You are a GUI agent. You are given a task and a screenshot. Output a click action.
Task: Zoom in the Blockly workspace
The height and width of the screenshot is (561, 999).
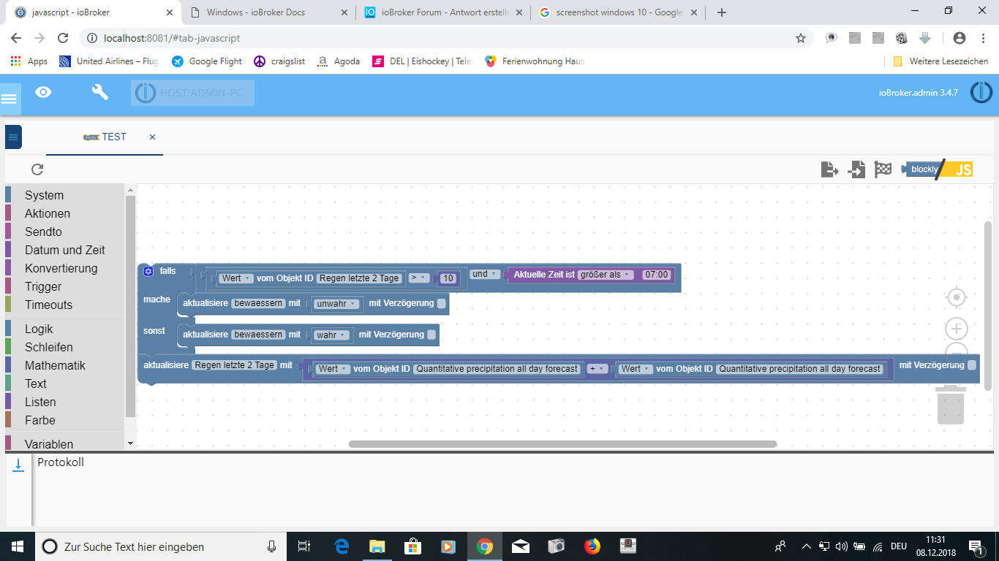(x=956, y=329)
